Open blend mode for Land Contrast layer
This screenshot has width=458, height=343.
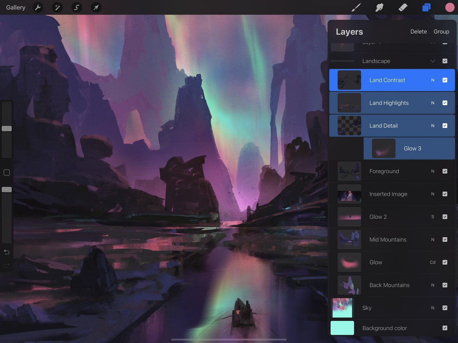coord(433,80)
